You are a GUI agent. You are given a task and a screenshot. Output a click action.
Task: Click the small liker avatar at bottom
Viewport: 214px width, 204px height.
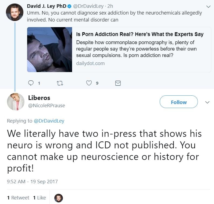59,198
